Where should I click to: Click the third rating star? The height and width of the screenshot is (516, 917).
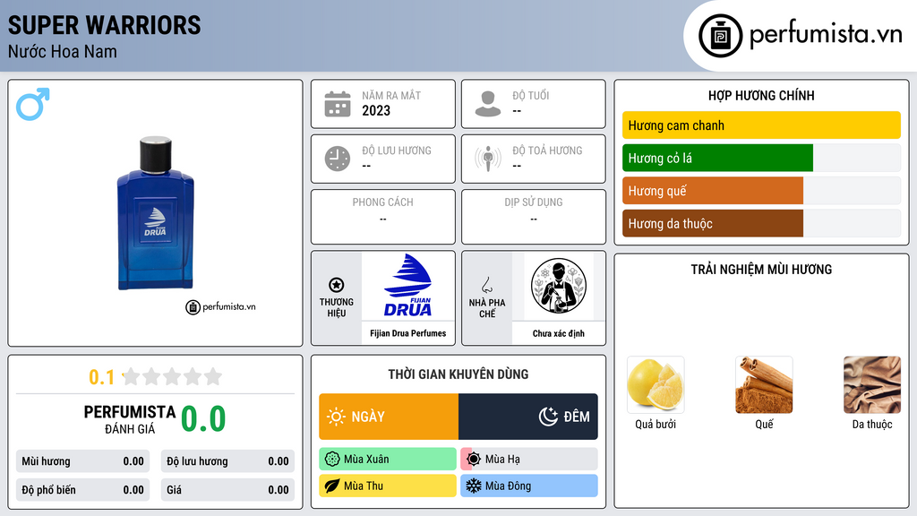(x=173, y=376)
